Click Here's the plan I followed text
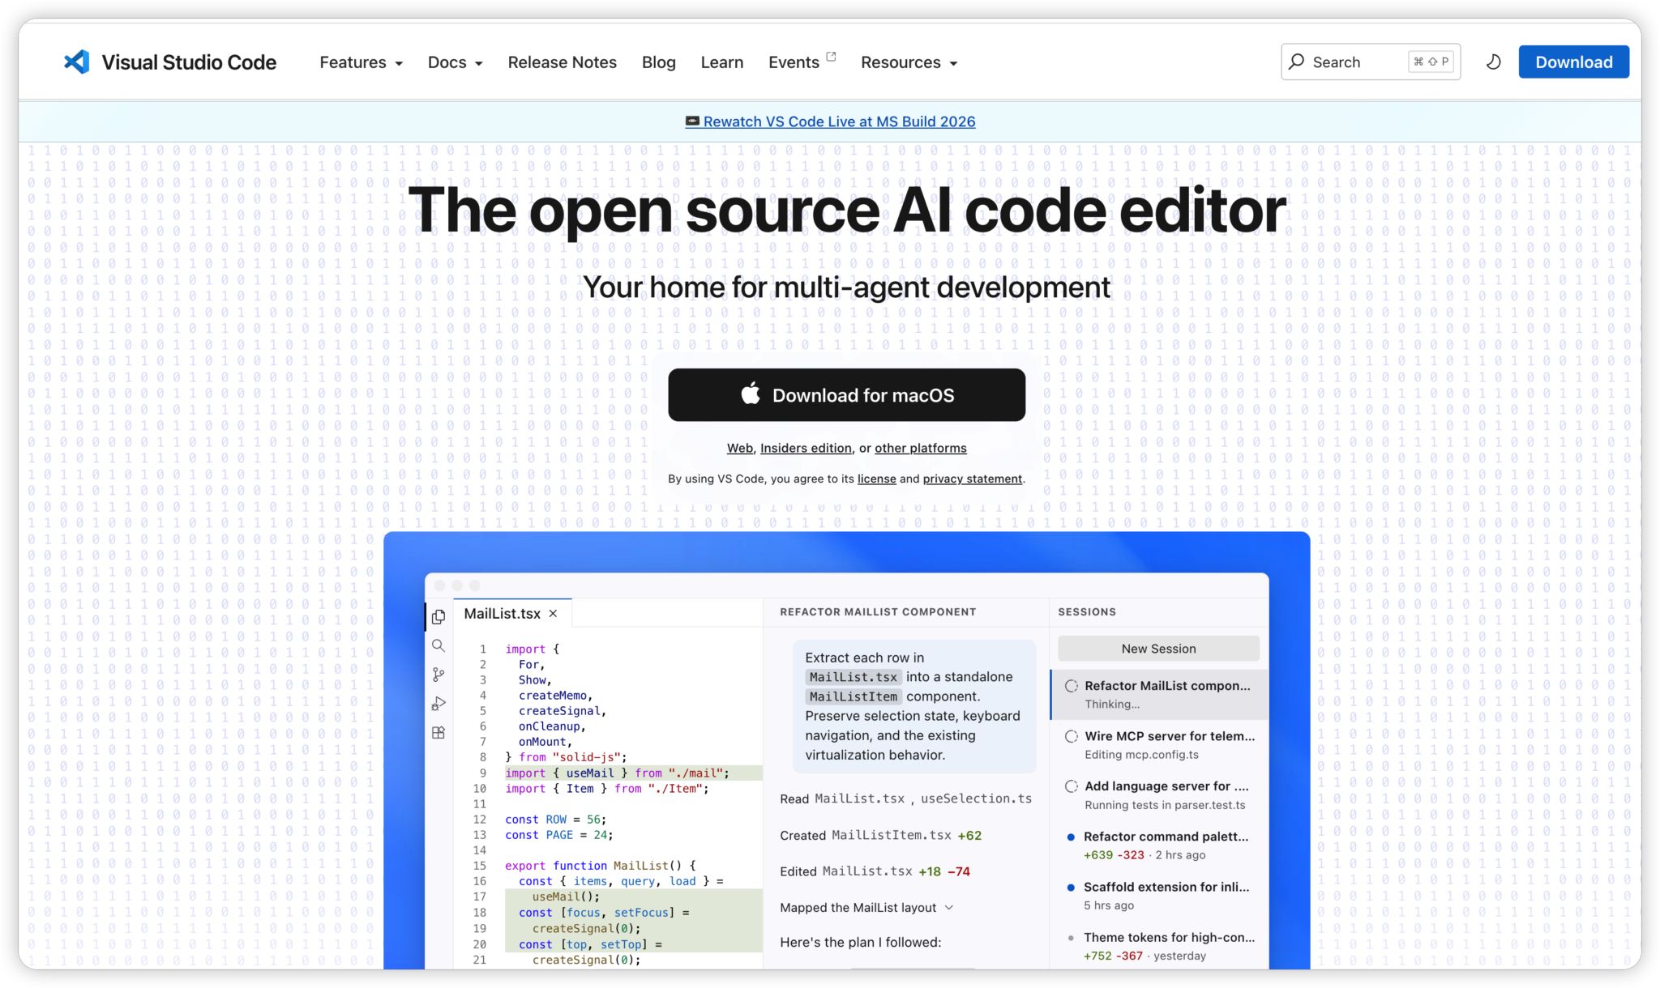The width and height of the screenshot is (1660, 988). (x=860, y=942)
